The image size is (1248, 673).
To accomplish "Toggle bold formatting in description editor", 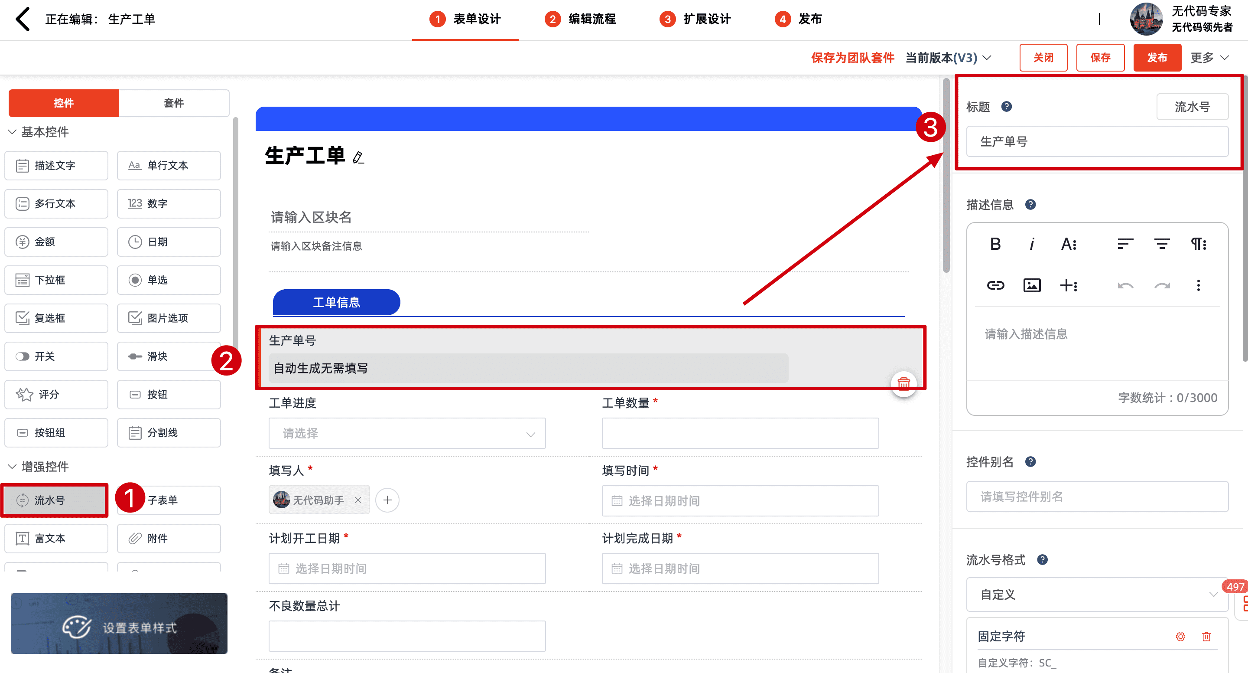I will click(x=995, y=244).
